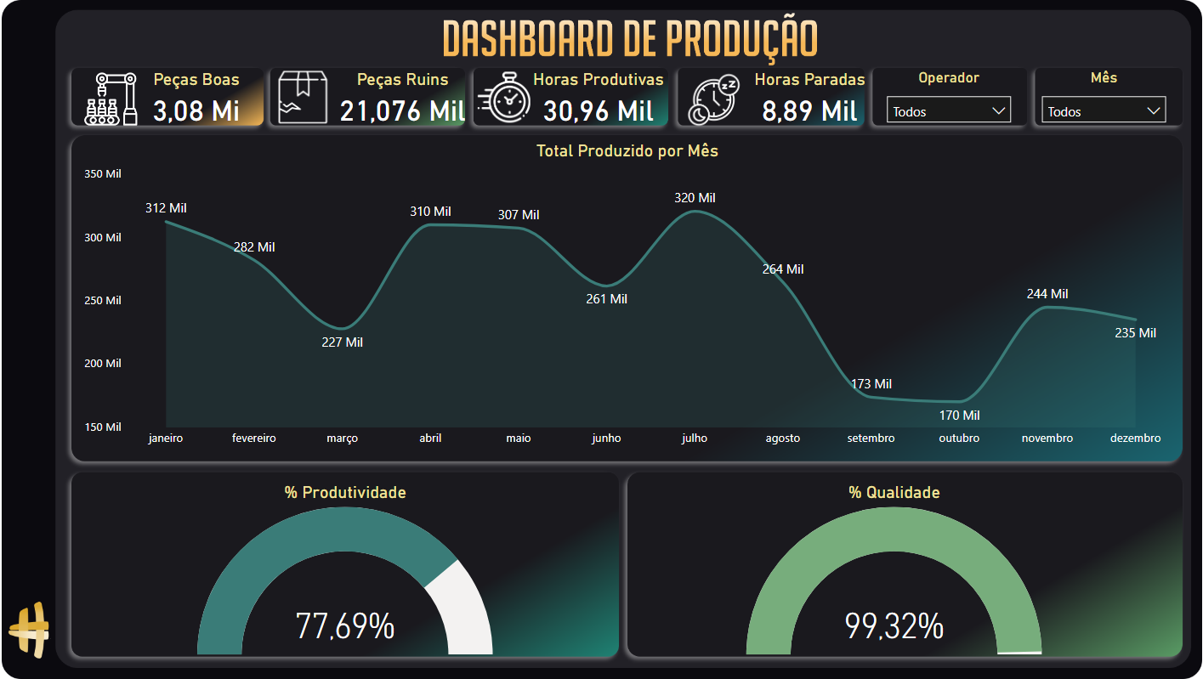This screenshot has width=1203, height=679.
Task: Click the Dashboard de Produção title
Action: pyautogui.click(x=630, y=39)
